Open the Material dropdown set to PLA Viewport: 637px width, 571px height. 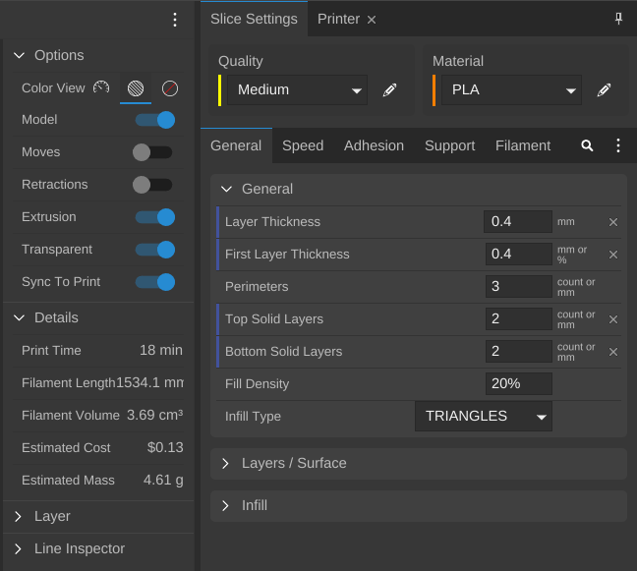[511, 89]
